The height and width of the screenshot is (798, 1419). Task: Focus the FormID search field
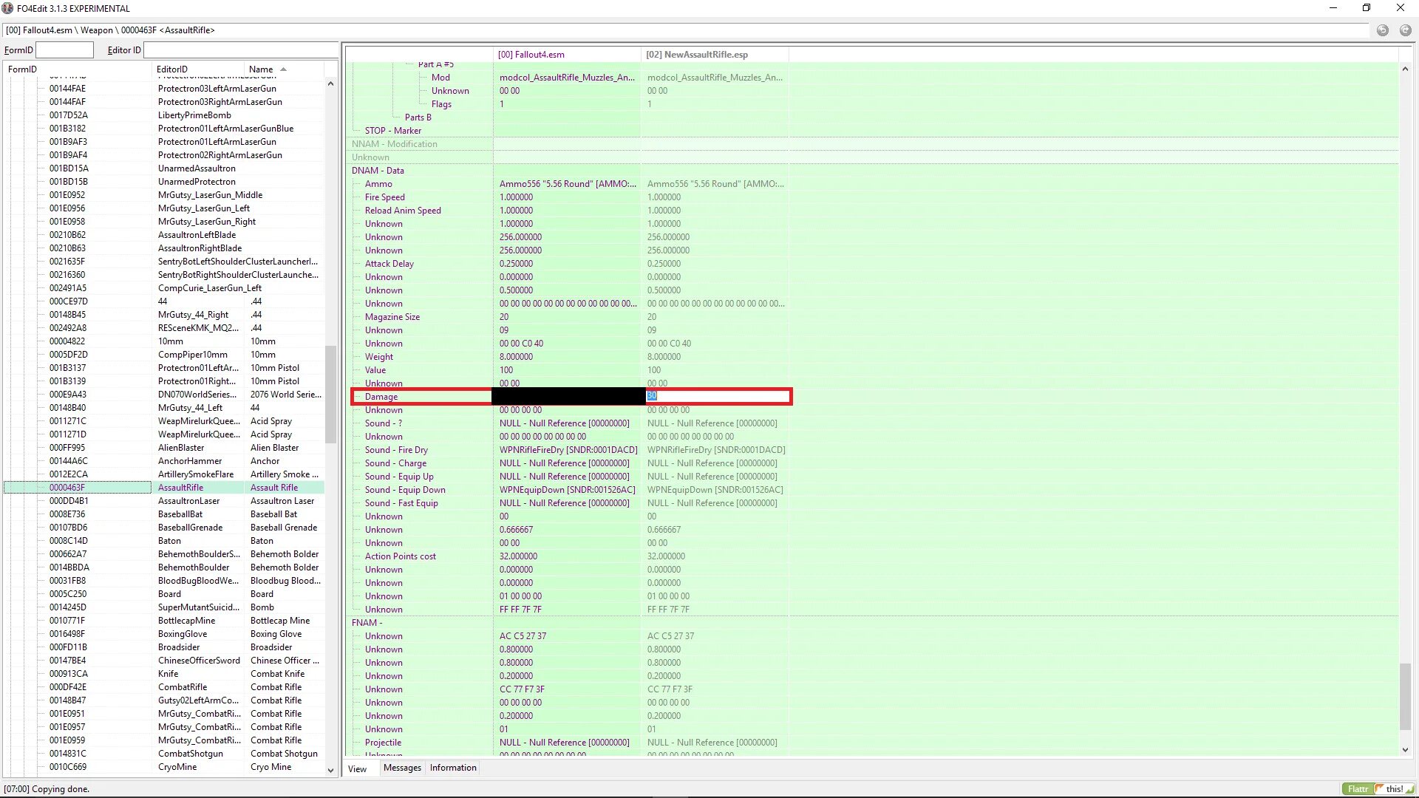[65, 50]
